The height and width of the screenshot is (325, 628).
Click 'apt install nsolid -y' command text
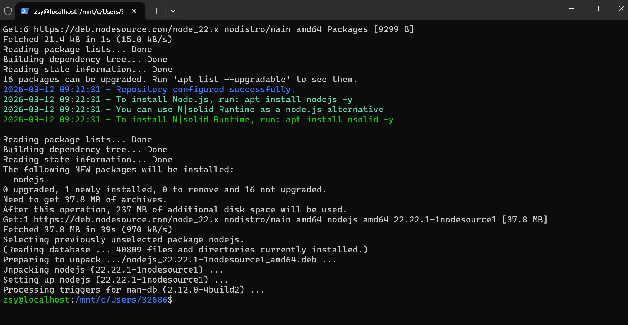[339, 119]
